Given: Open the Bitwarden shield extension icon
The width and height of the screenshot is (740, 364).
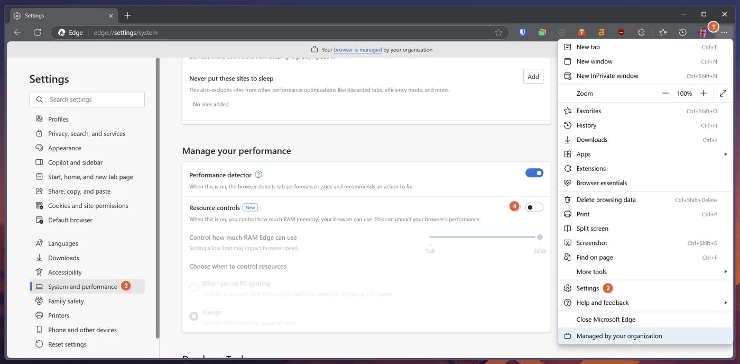Looking at the screenshot, I should point(522,32).
